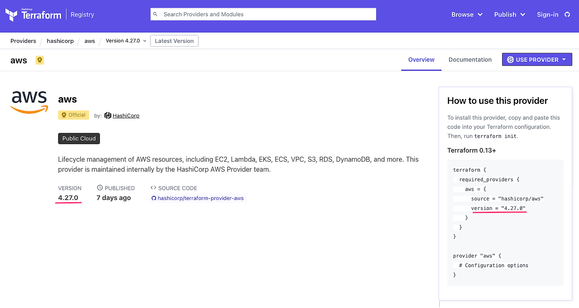Screen dimensions: 579x308
Task: Switch to the Documentation tab
Action: click(x=470, y=60)
